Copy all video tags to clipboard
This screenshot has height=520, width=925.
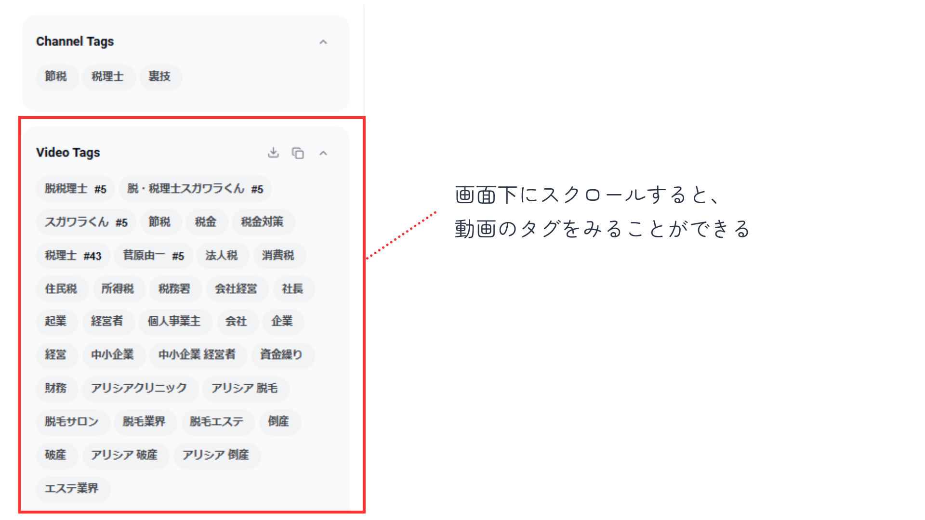pyautogui.click(x=298, y=153)
